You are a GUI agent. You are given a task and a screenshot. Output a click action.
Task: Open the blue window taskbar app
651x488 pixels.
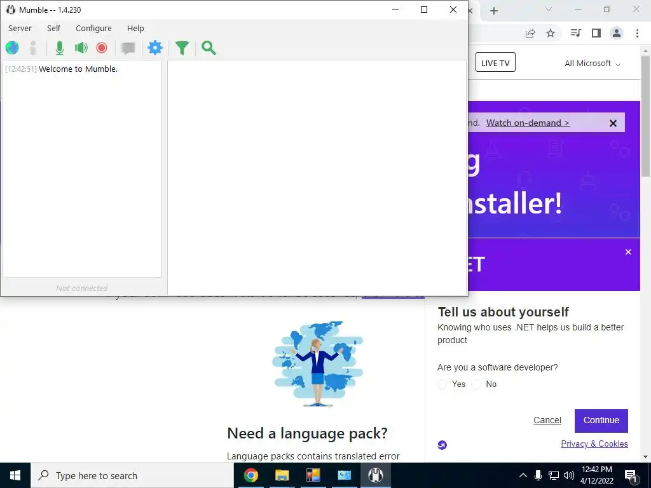tap(344, 475)
